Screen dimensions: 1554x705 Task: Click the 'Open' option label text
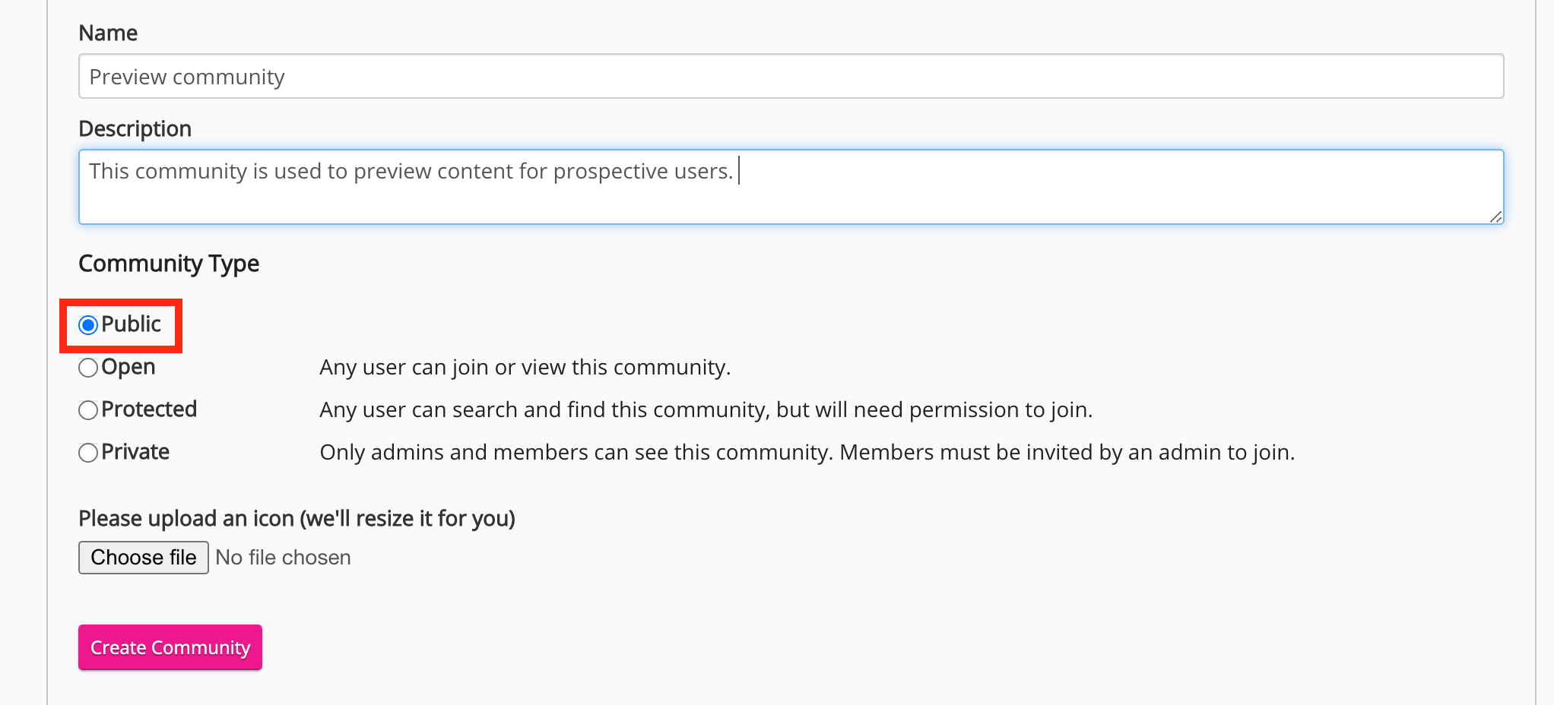pyautogui.click(x=128, y=367)
